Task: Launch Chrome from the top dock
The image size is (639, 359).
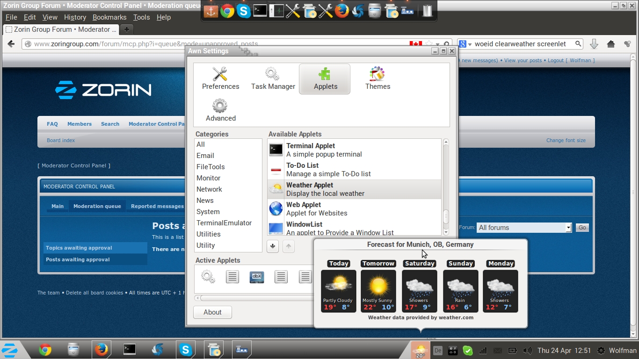Action: coord(227,11)
